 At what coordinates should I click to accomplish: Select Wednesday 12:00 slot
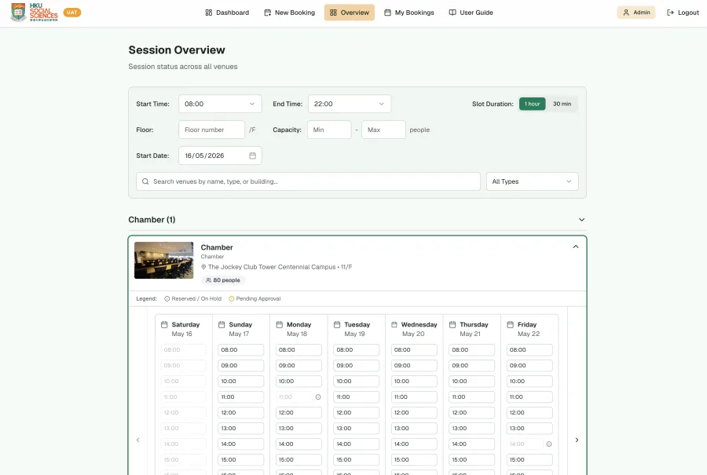coord(414,413)
